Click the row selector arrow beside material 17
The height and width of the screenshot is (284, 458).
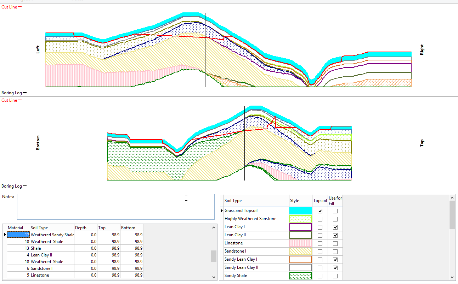[5, 235]
